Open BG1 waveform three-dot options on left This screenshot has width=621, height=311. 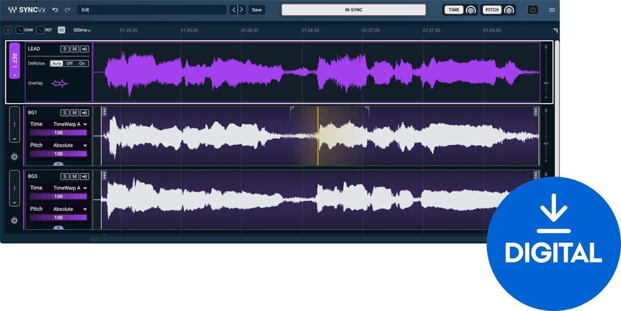click(x=105, y=112)
